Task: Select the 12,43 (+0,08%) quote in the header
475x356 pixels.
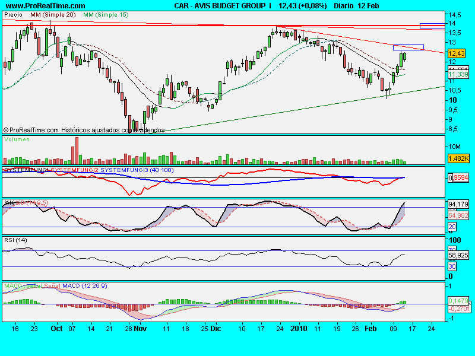Action: tap(303, 6)
